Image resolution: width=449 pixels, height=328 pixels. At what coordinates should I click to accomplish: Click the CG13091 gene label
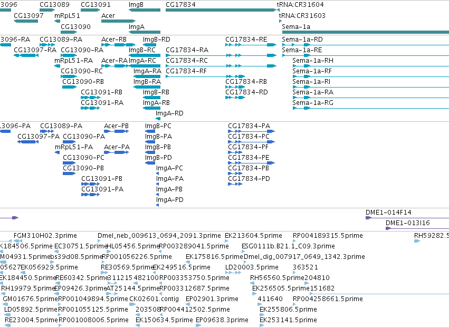coord(95,5)
